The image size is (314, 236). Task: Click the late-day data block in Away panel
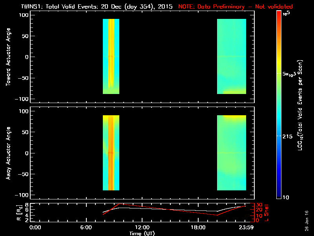pyautogui.click(x=232, y=153)
